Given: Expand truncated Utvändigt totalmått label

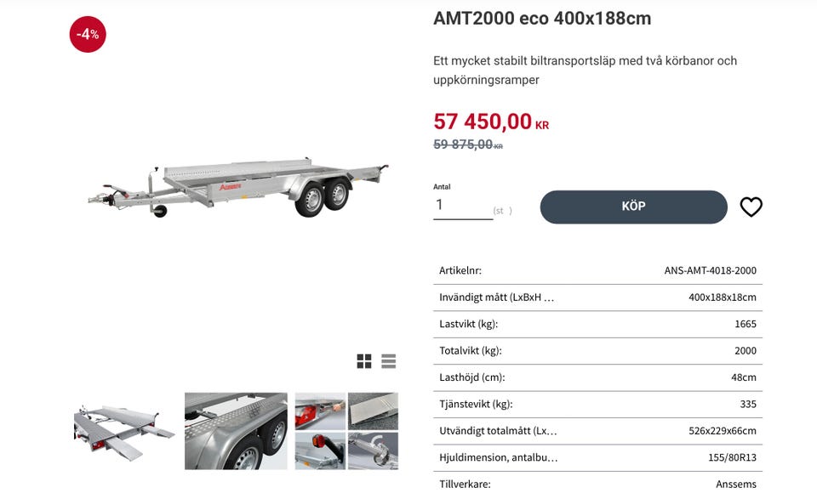Looking at the screenshot, I should coord(498,431).
